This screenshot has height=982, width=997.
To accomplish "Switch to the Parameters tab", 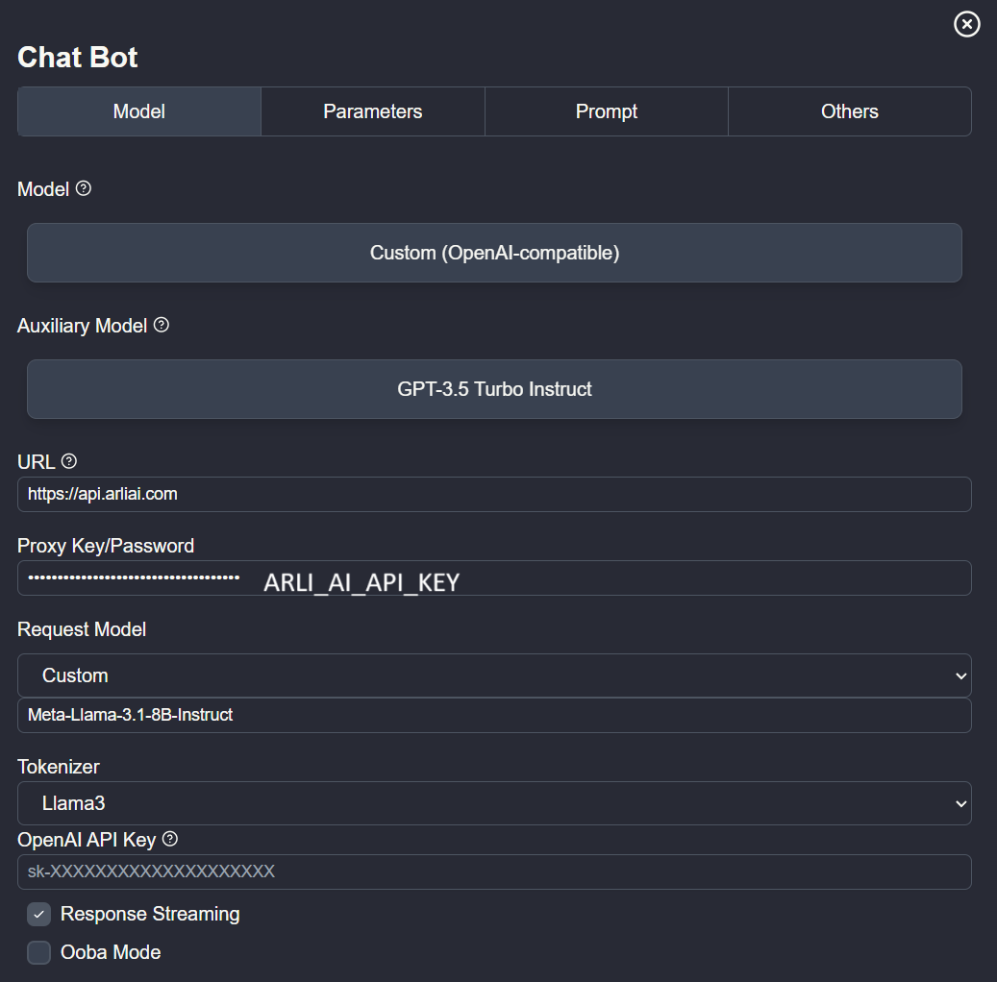I will click(373, 111).
